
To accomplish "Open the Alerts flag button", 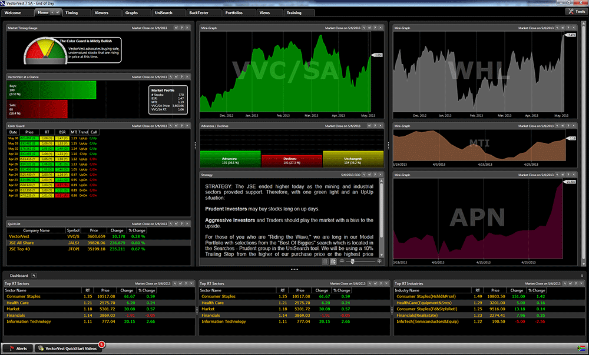I will [x=18, y=347].
